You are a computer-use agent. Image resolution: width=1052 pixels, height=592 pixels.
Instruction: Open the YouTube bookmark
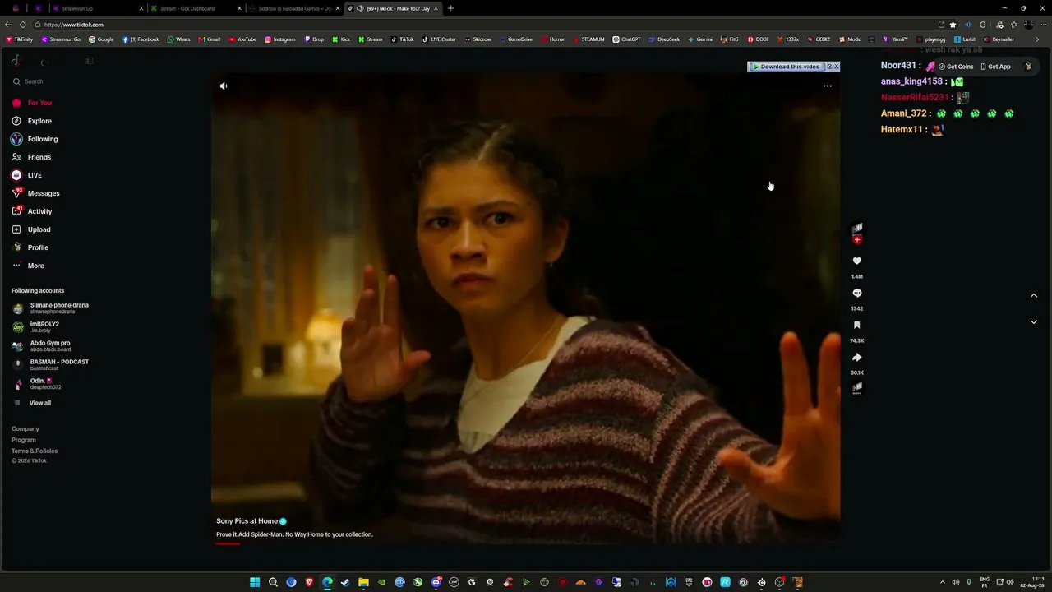(242, 39)
